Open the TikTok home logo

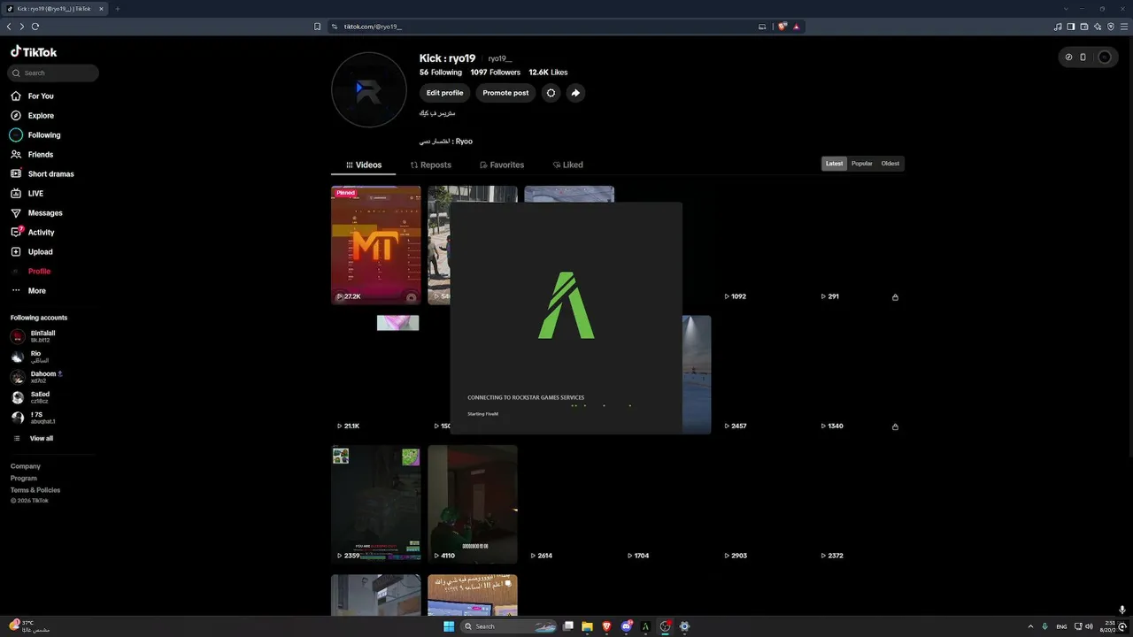34,52
